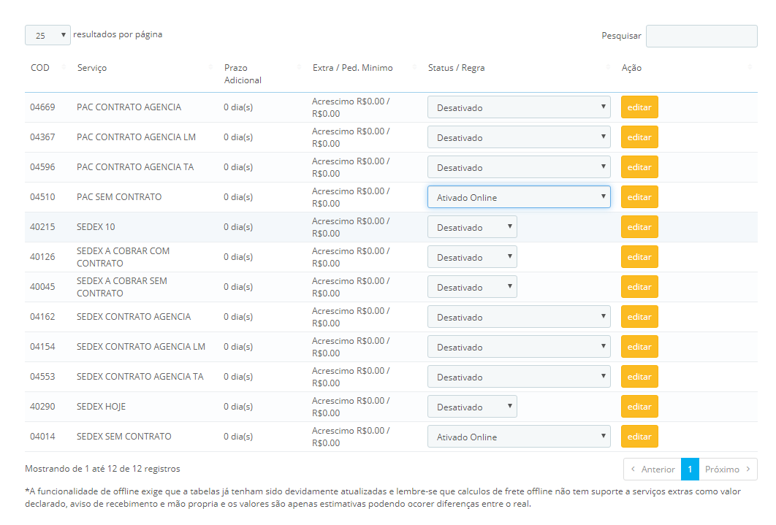Open status dropdown for PAC CONTRATO AGENCIA 04669
The image size is (776, 525).
pyautogui.click(x=519, y=107)
